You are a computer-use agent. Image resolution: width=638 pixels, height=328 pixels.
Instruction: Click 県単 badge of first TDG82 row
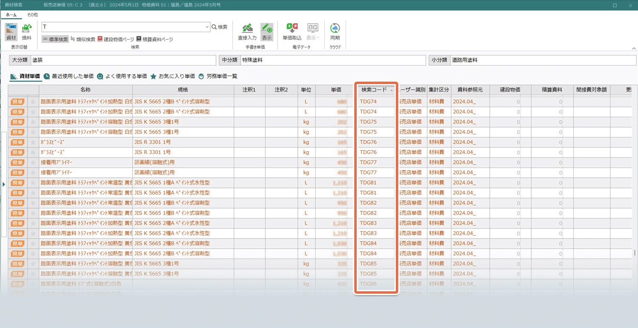click(17, 203)
